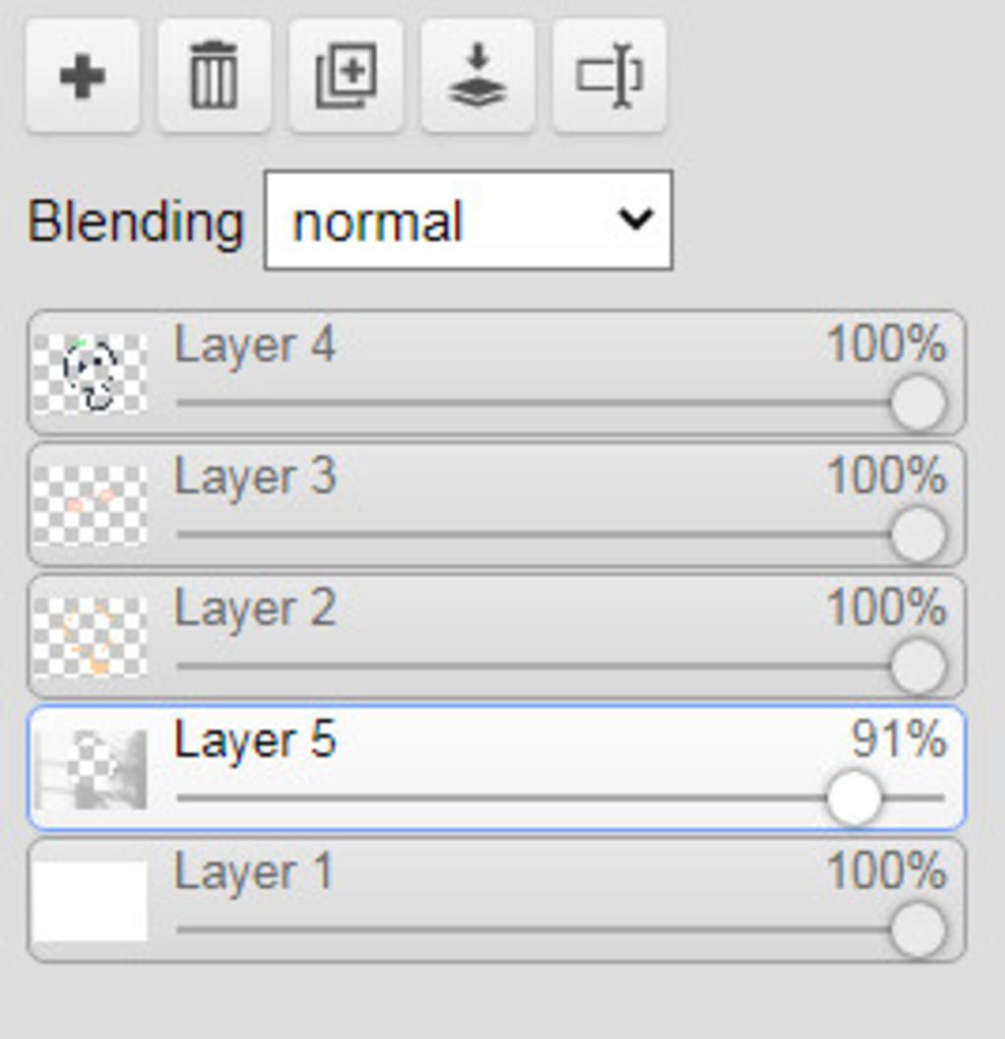Viewport: 1005px width, 1039px height.
Task: Delete layer with the trash can icon
Action: click(x=214, y=77)
